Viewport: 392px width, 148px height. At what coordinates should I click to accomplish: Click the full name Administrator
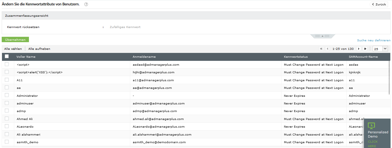[x=27, y=96]
